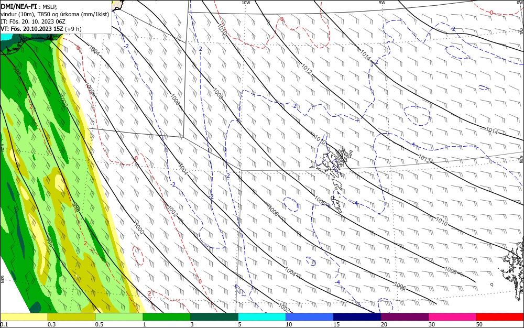
Task: Choose the purple 20–30 legend swatch
Action: (x=405, y=317)
